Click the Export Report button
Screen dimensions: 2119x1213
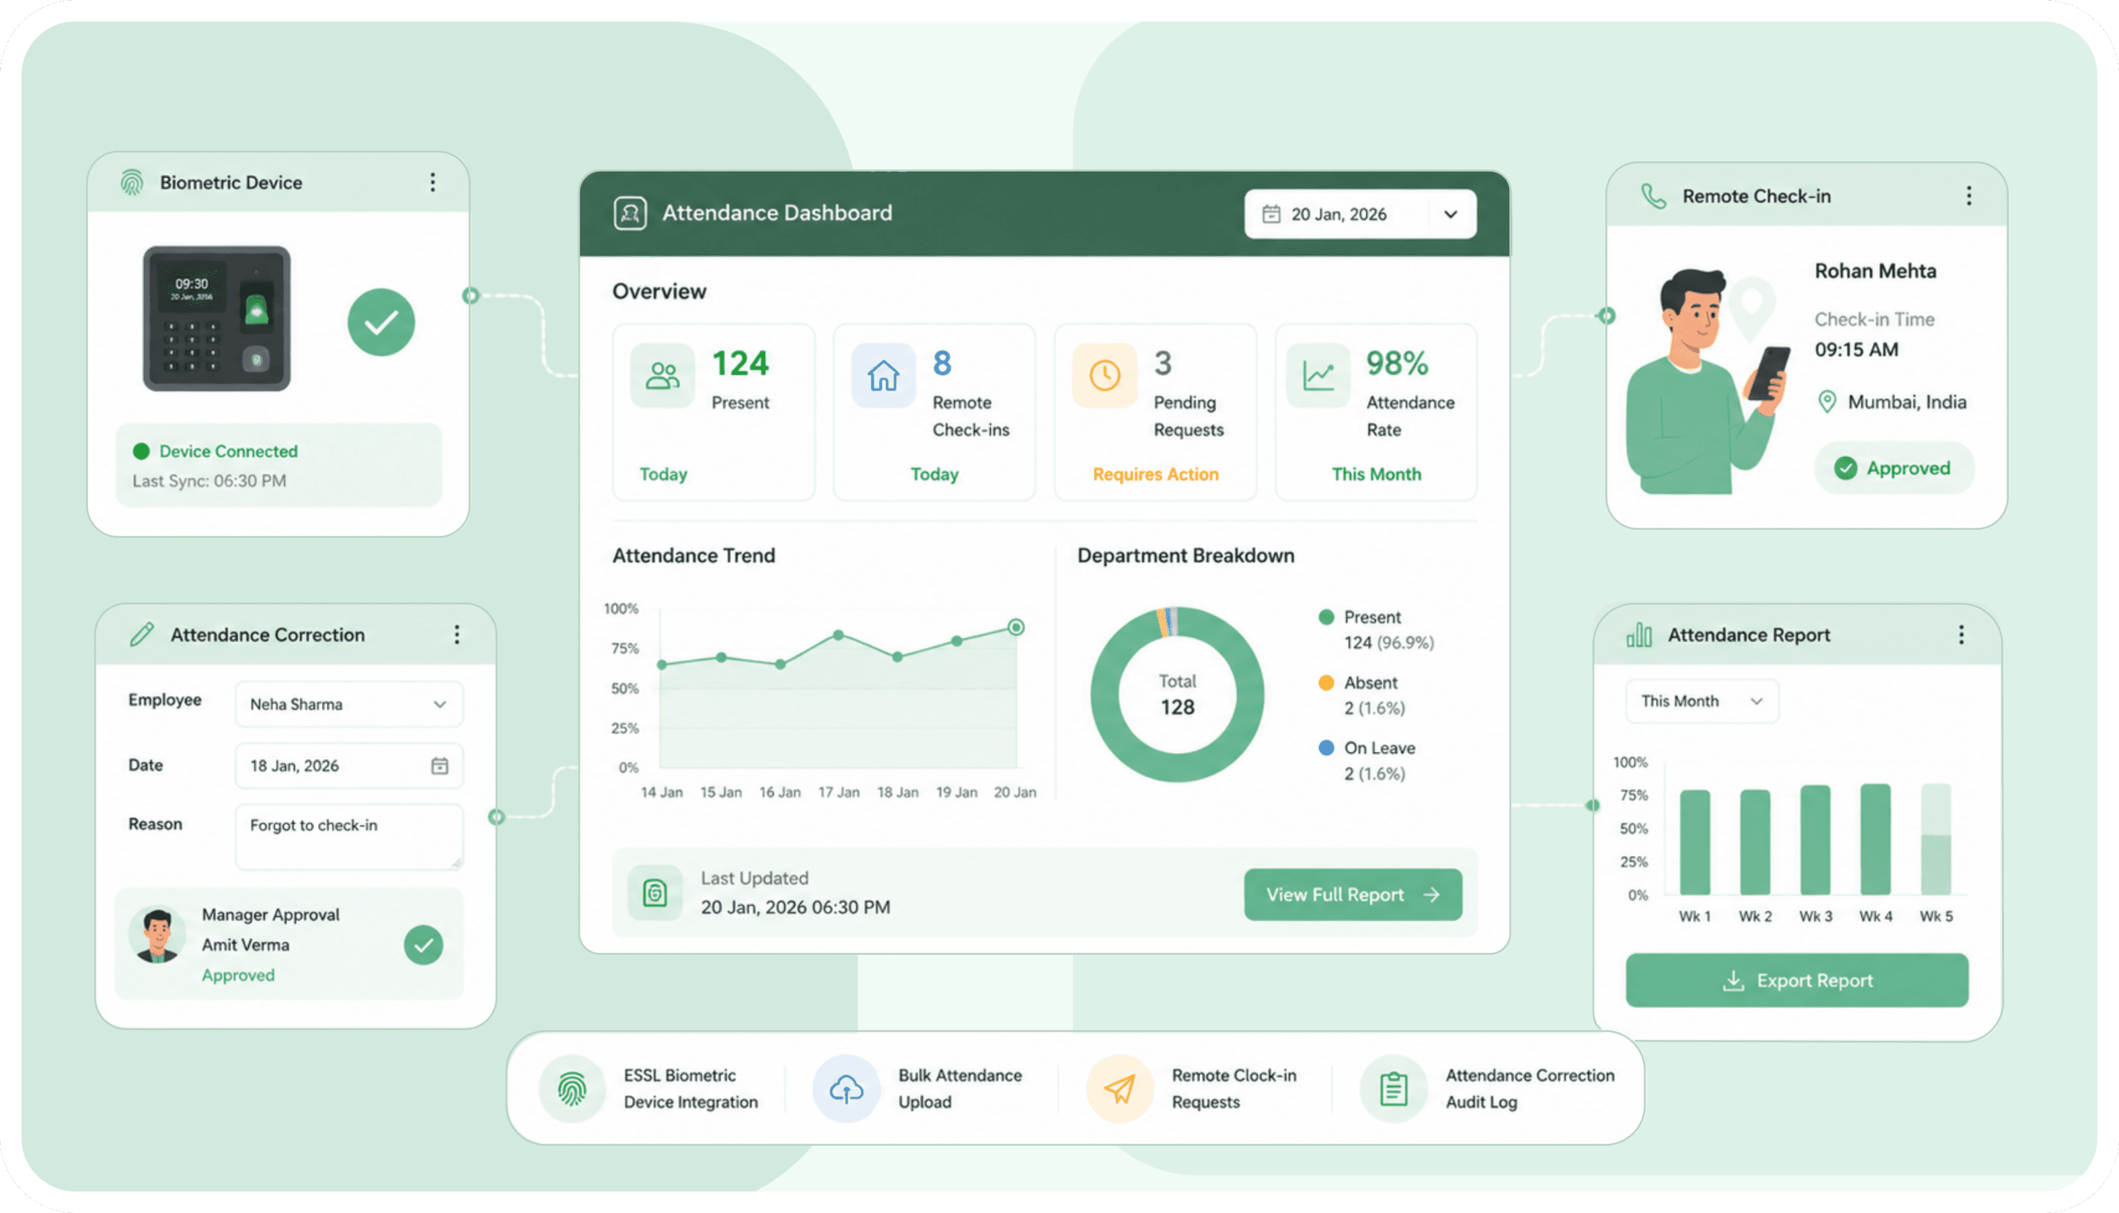(1797, 980)
